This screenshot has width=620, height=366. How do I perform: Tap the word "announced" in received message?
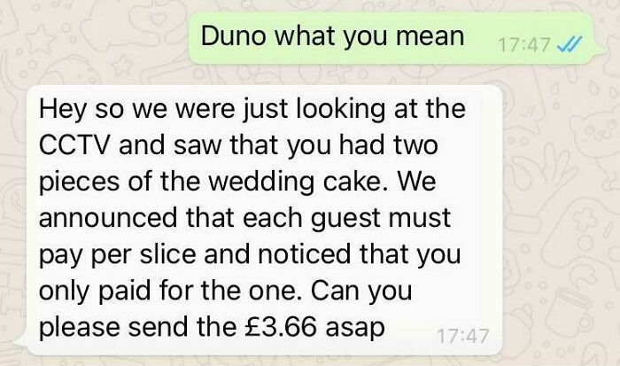coord(108,218)
